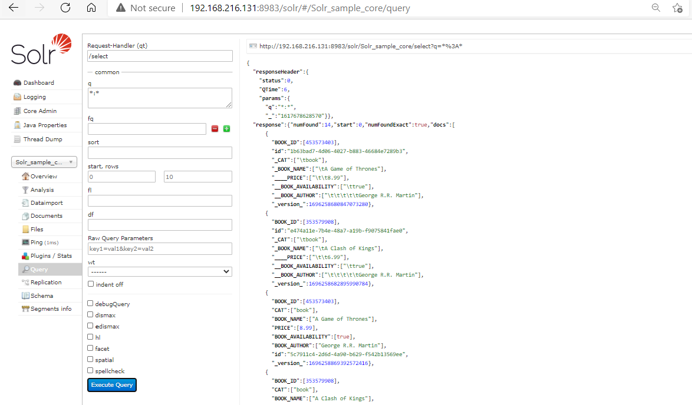Go to the Documents page
This screenshot has height=405, width=692.
coord(47,216)
